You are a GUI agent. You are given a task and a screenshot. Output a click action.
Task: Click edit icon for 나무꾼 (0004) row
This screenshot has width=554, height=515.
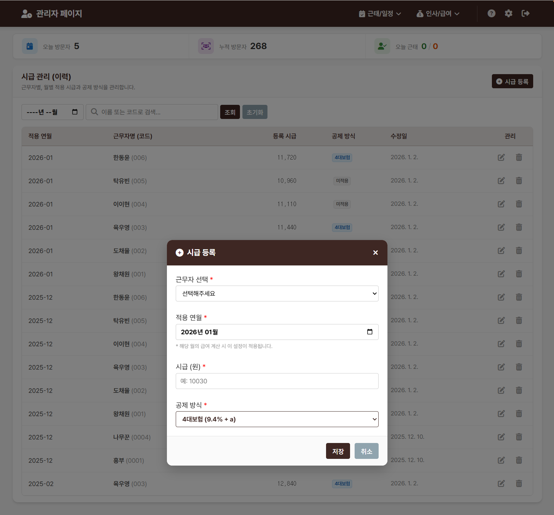(501, 437)
